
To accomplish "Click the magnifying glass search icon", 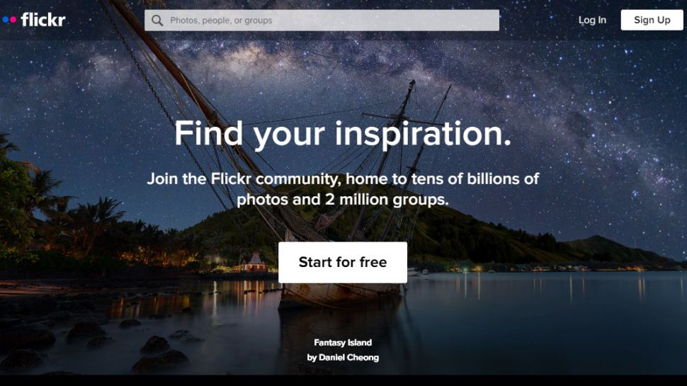I will pos(157,21).
